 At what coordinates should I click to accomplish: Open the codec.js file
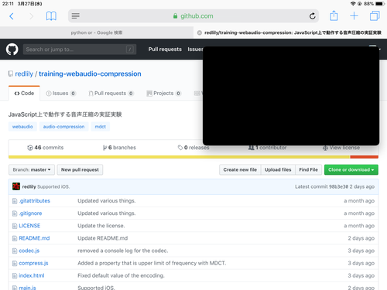coord(29,251)
